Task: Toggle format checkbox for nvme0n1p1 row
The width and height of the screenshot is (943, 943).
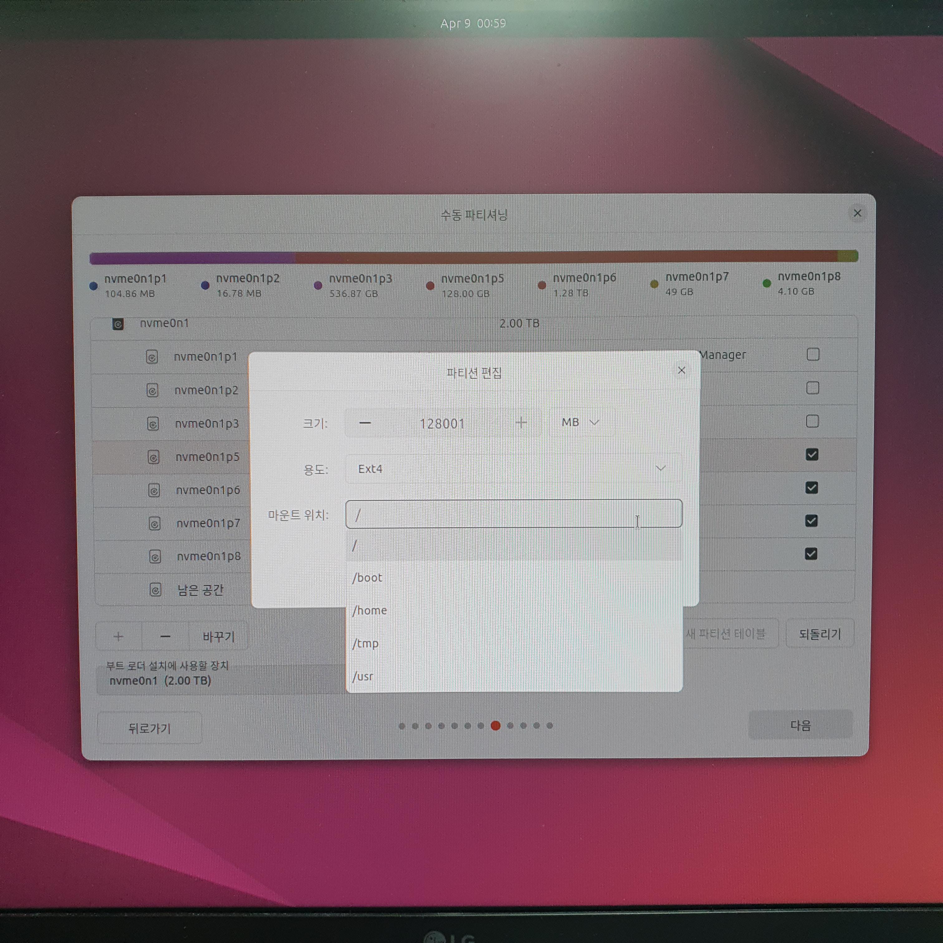Action: tap(813, 354)
